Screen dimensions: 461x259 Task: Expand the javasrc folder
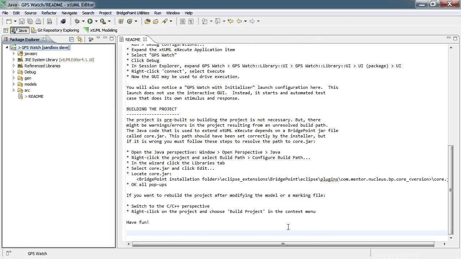(14, 54)
